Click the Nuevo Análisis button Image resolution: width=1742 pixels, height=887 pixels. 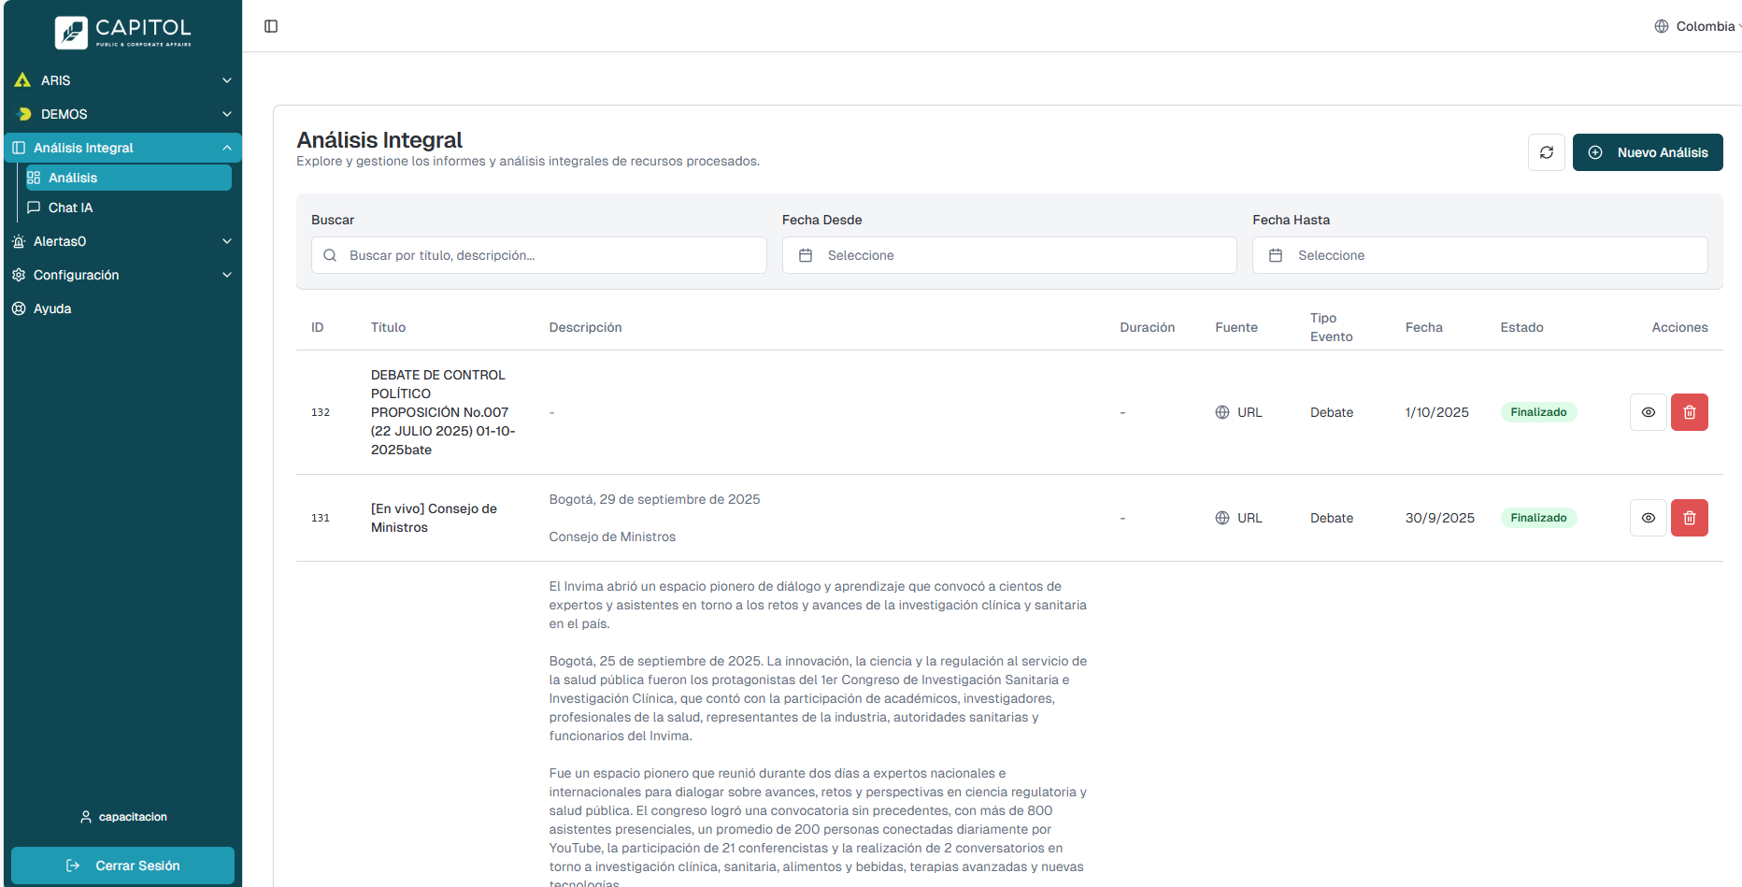coord(1648,151)
